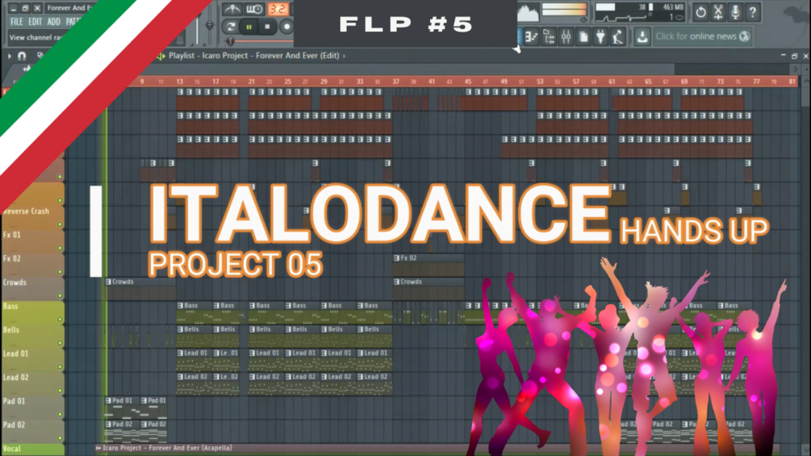Viewport: 811px width, 456px height.
Task: Click bar 37 on the timeline ruler
Action: pyautogui.click(x=395, y=82)
